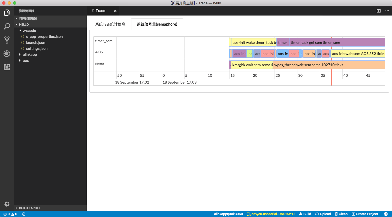Click Upload in the status bar
The height and width of the screenshot is (217, 392).
pos(323,214)
